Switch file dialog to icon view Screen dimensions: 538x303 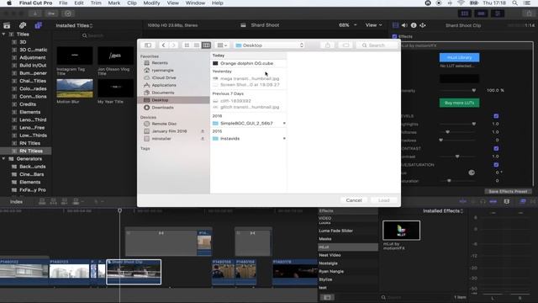[187, 45]
